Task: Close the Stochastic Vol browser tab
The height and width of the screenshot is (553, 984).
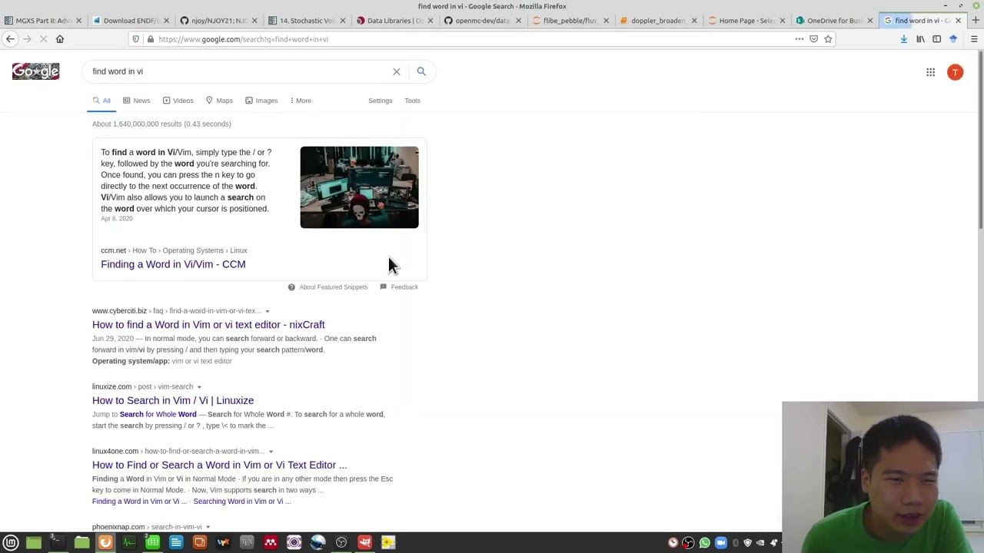Action: coord(342,21)
